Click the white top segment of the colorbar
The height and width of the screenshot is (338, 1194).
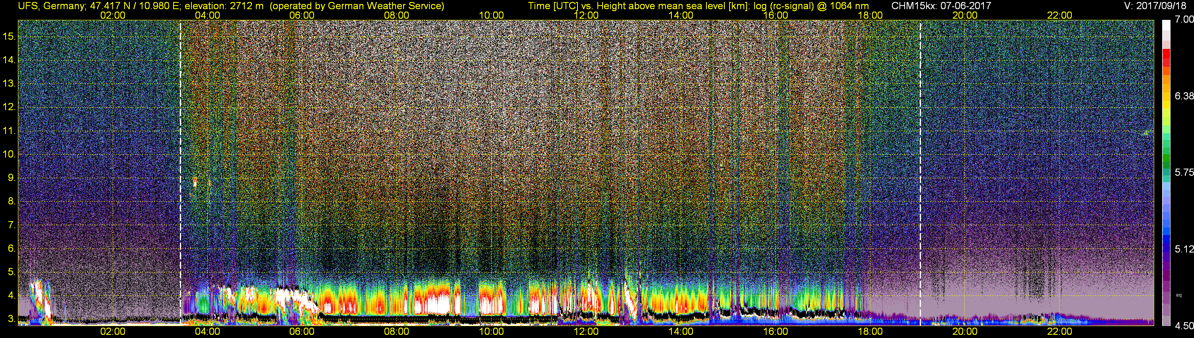point(1166,25)
